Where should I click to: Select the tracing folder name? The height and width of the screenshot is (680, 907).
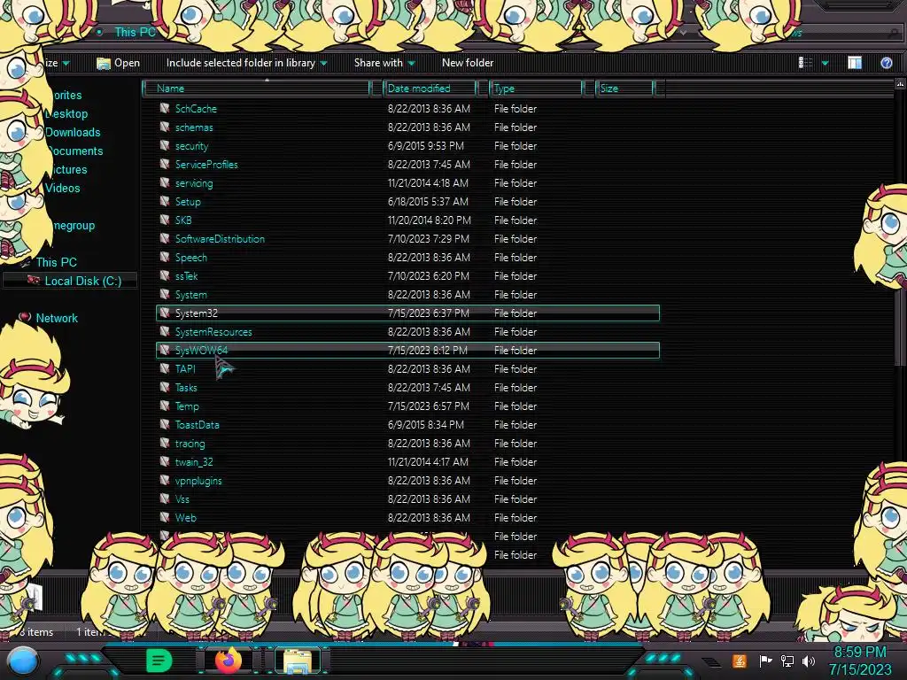click(x=190, y=444)
